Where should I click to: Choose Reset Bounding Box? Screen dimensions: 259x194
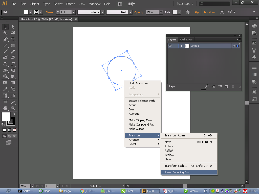[x=189, y=172]
